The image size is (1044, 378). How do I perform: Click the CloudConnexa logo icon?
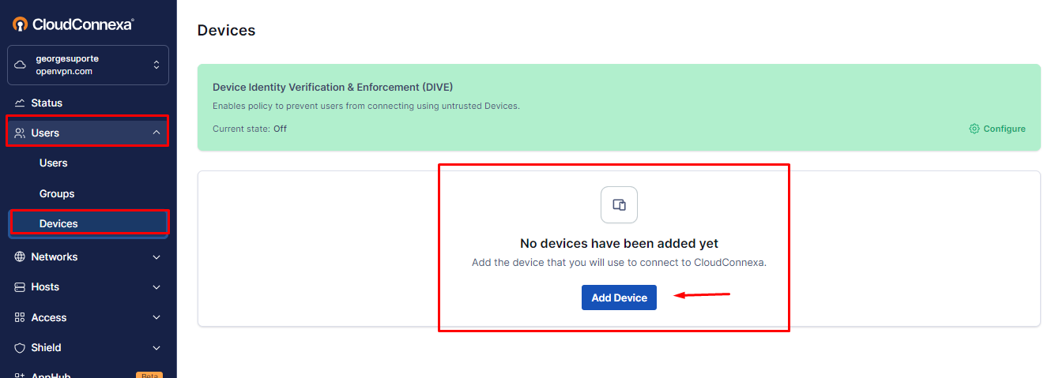21,24
